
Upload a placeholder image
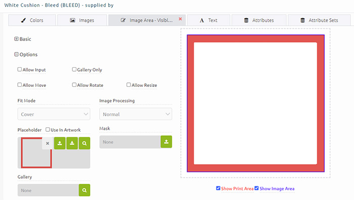tap(60, 143)
